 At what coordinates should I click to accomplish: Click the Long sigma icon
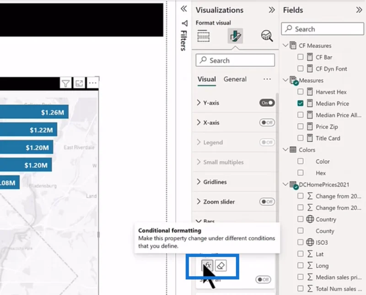[310, 266]
